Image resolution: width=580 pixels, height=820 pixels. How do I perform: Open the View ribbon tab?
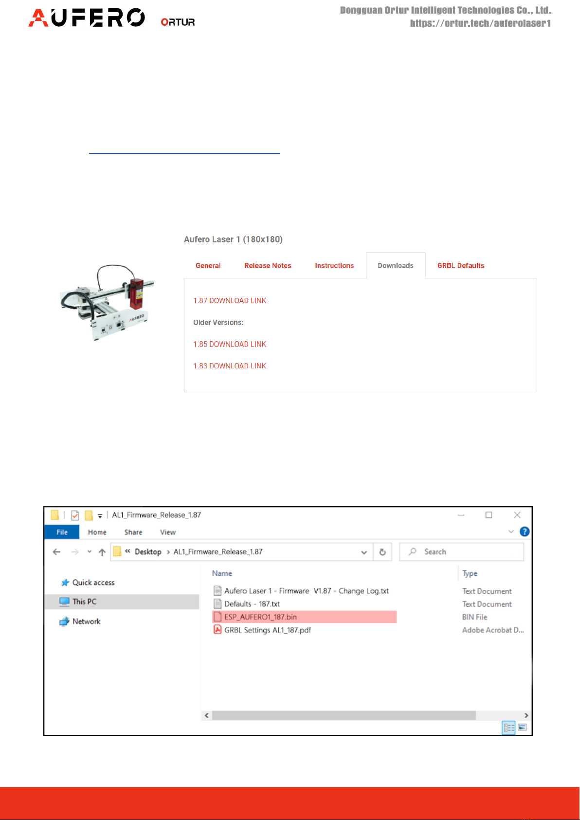tap(168, 532)
